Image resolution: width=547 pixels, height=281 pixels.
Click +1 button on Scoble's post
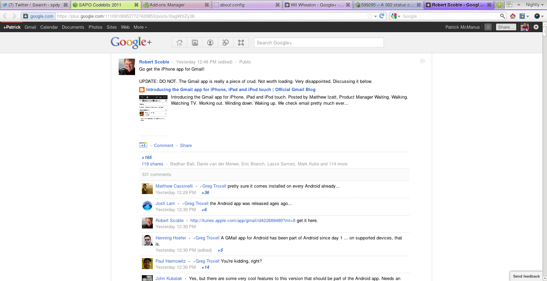[x=143, y=145]
